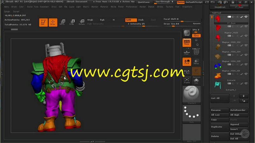Select the Magmar_V004_004 subtool thumbnail

click(x=218, y=47)
